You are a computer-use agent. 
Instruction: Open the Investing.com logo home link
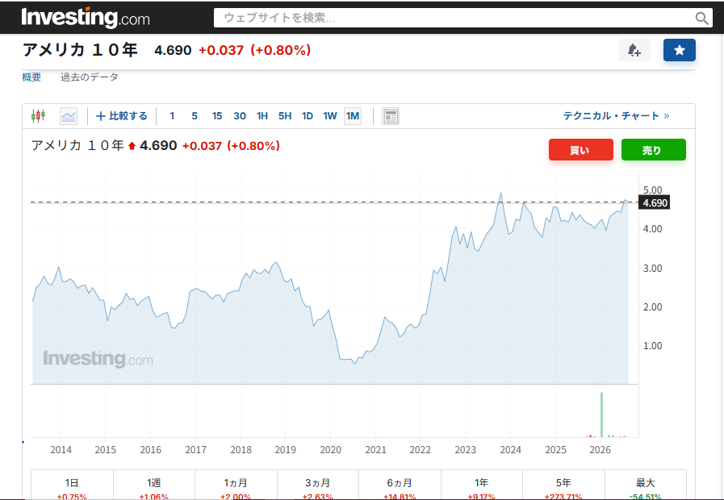[x=86, y=18]
